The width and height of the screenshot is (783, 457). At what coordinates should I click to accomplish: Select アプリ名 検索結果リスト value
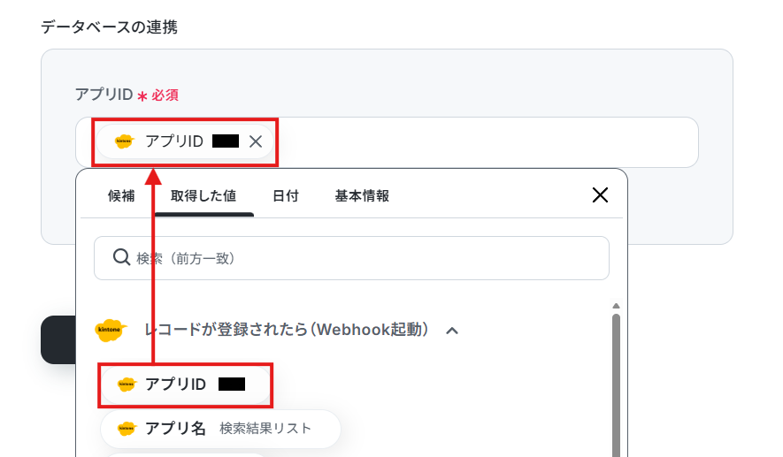(220, 429)
